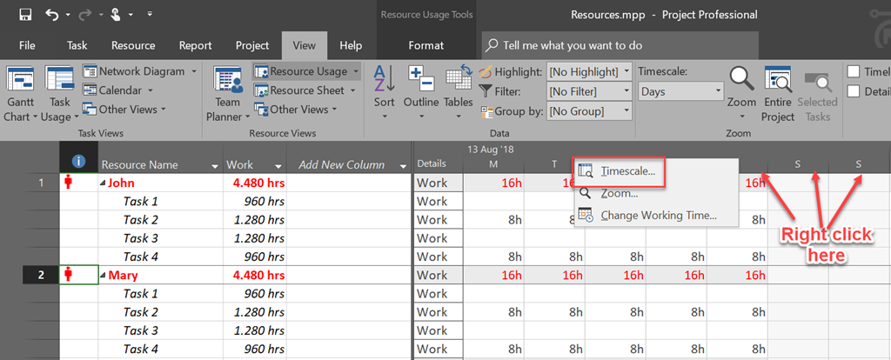Click the Zoom magnifier icon
This screenshot has height=360, width=891.
pyautogui.click(x=741, y=81)
